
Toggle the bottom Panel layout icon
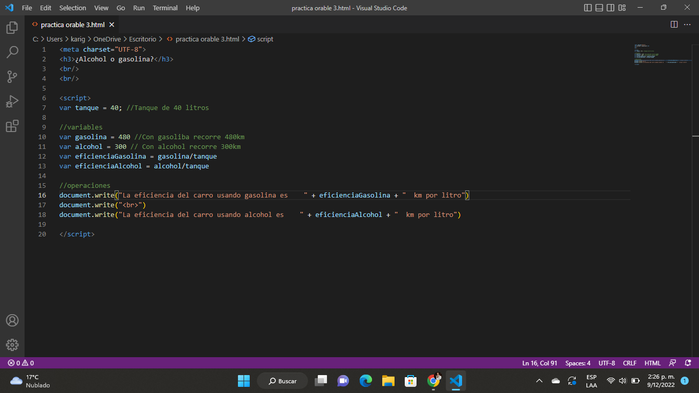(599, 8)
